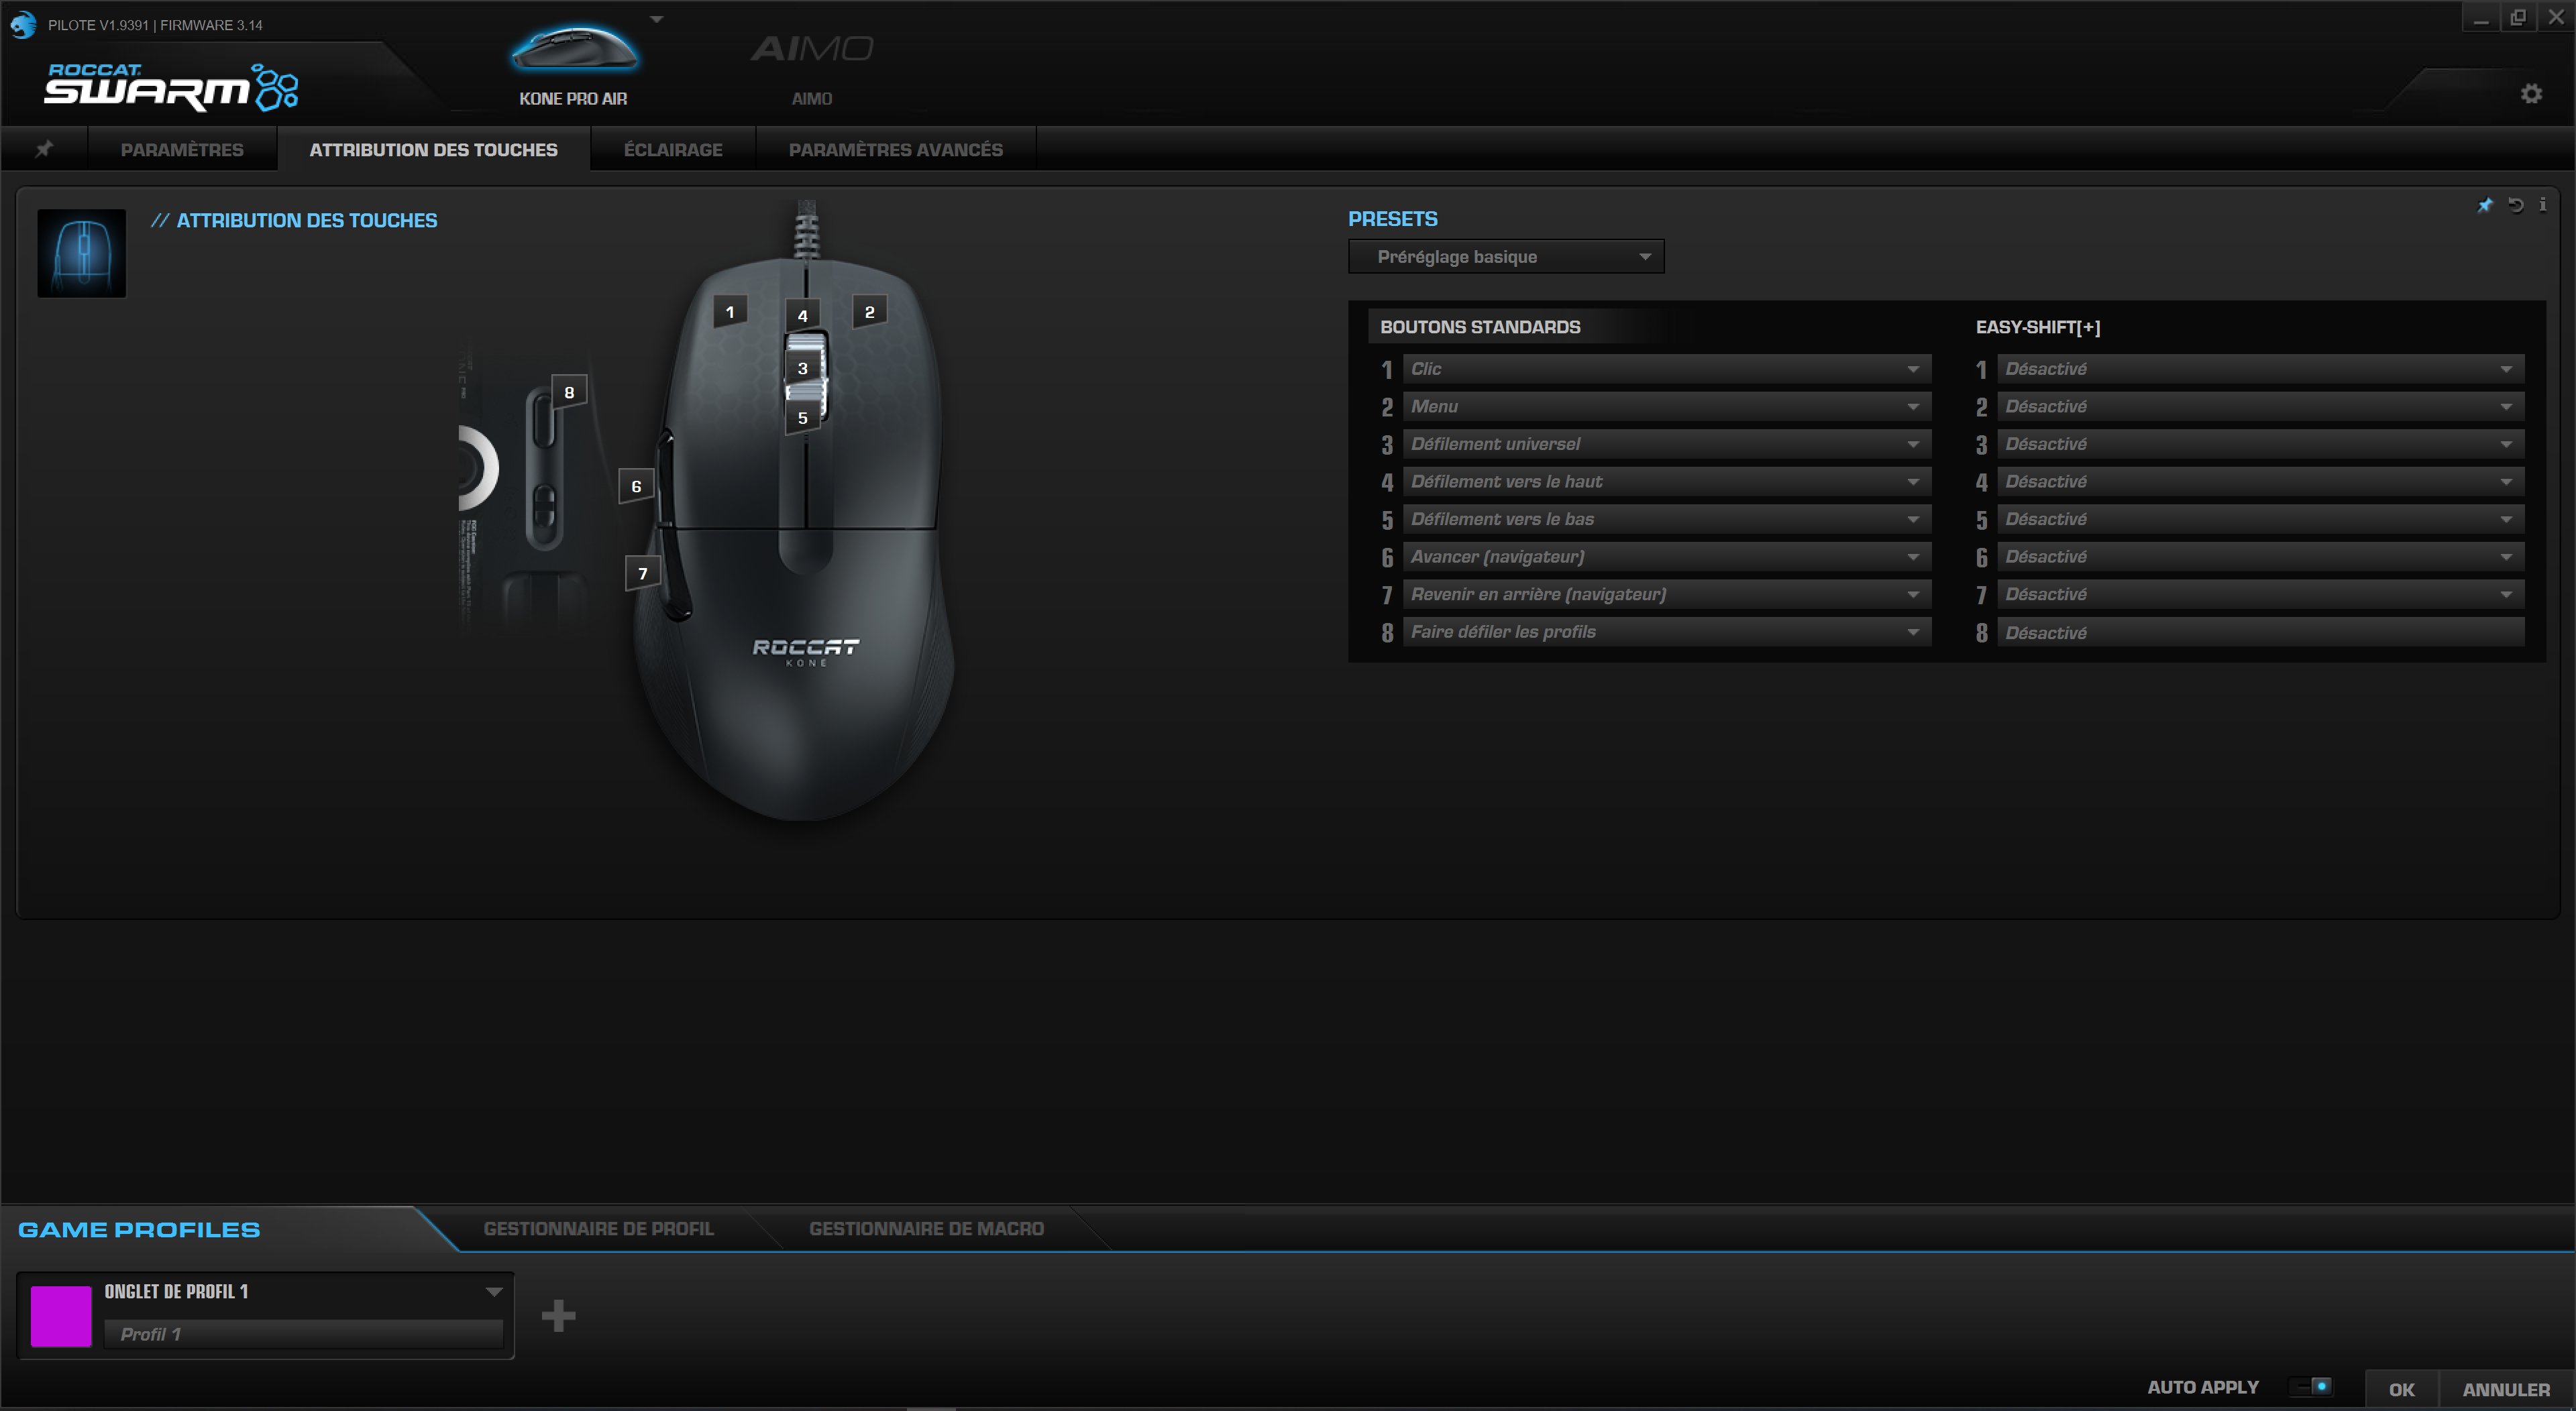The height and width of the screenshot is (1411, 2576).
Task: Click the magenta profile color swatch
Action: [61, 1316]
